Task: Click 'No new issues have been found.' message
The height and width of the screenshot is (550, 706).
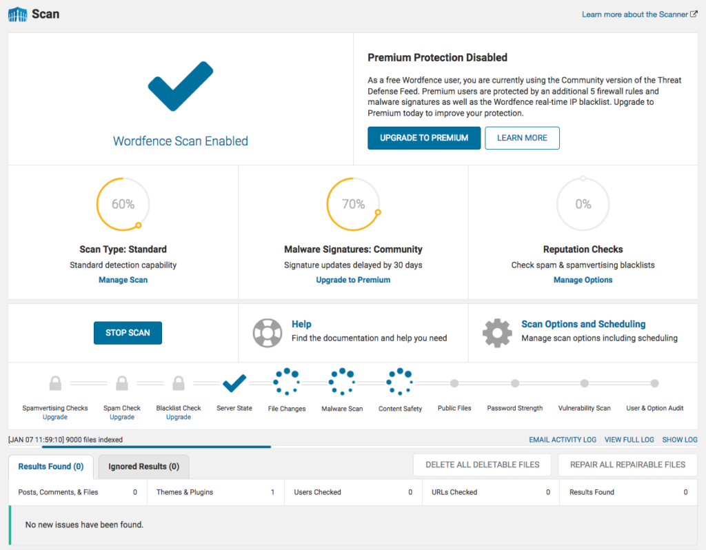Action: 84,524
